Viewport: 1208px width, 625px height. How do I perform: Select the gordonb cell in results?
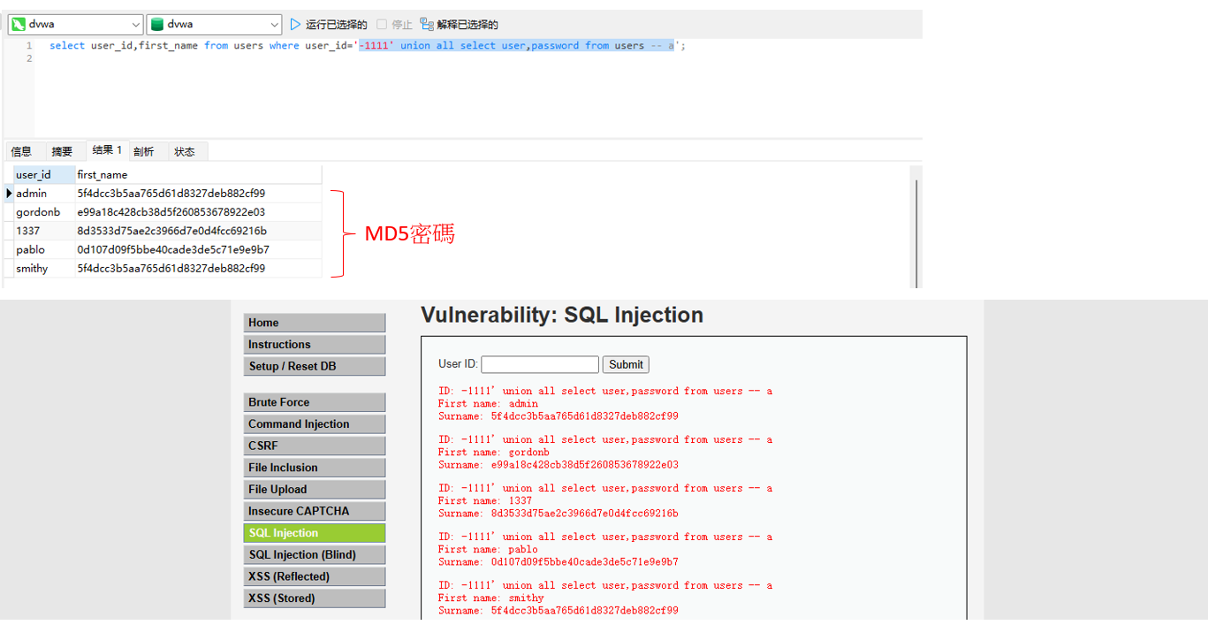tap(44, 212)
